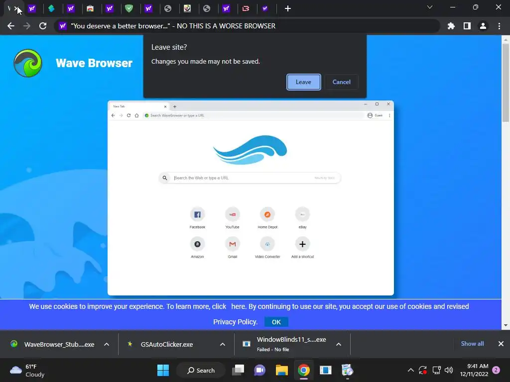This screenshot has width=510, height=382.
Task: Open the clock showing 9:41 AM
Action: point(474,370)
